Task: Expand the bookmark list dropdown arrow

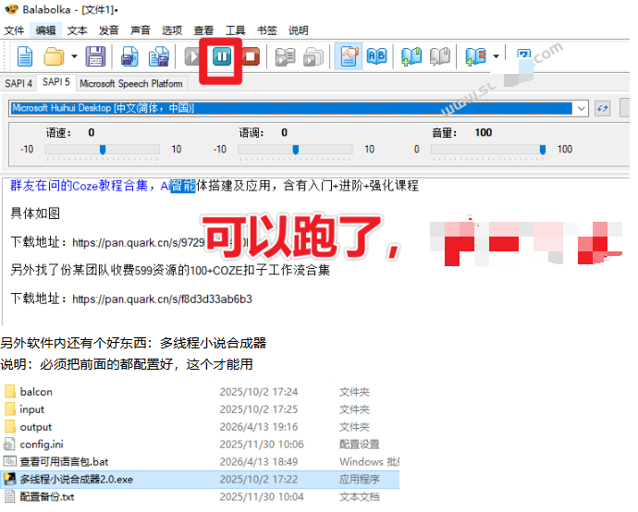Action: 496,56
